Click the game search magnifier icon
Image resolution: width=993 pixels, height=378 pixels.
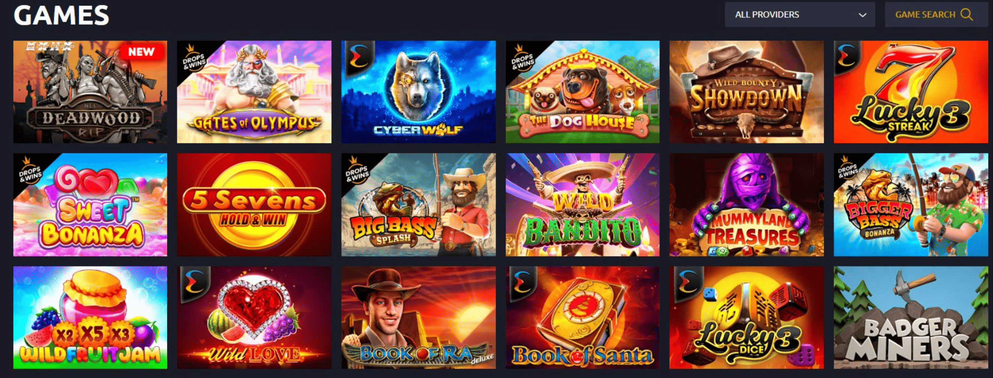click(x=966, y=15)
